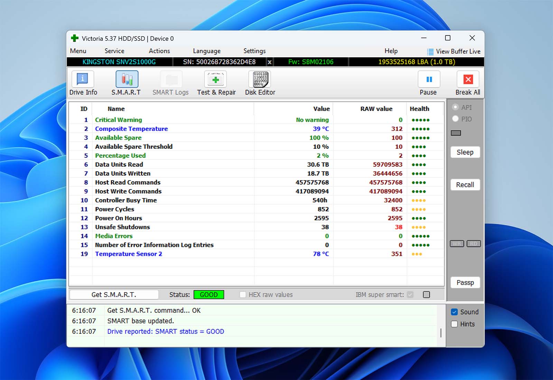Enable HEX raw values checkbox
The image size is (553, 380).
click(243, 295)
